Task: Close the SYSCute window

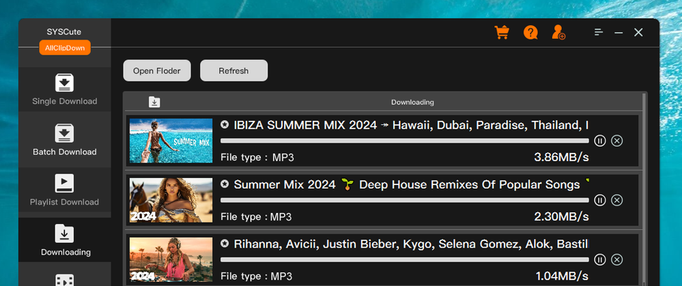Action: tap(638, 32)
